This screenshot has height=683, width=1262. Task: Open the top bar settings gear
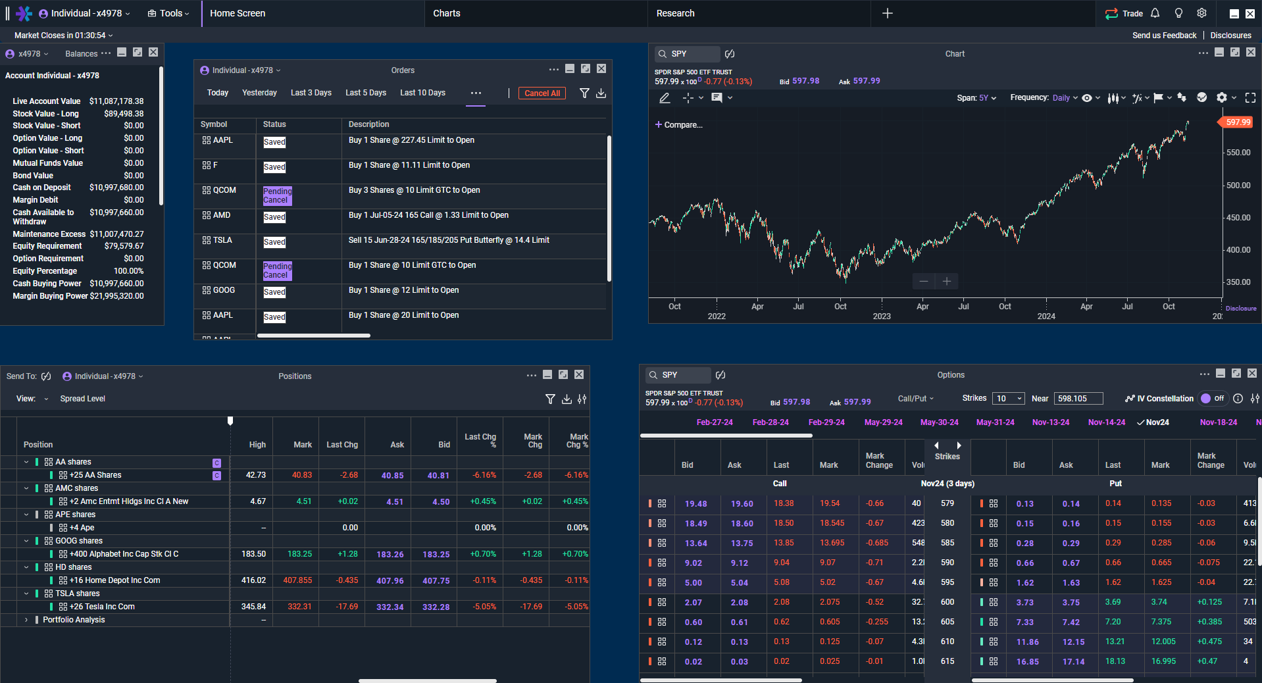tap(1202, 13)
